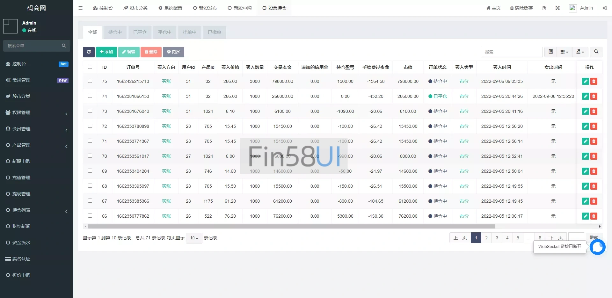Click the magnifier search button beside export
Image resolution: width=612 pixels, height=298 pixels.
pos(596,52)
